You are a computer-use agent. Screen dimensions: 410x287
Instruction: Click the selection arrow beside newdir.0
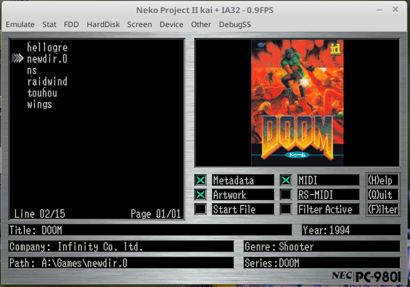tap(18, 59)
